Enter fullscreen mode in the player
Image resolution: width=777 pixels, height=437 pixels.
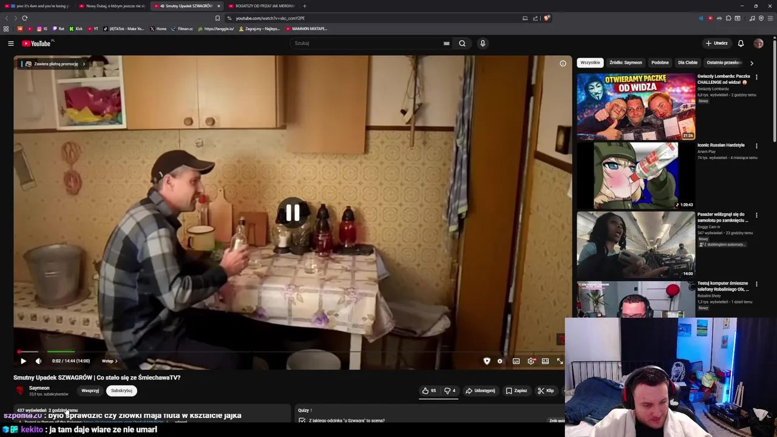[560, 361]
